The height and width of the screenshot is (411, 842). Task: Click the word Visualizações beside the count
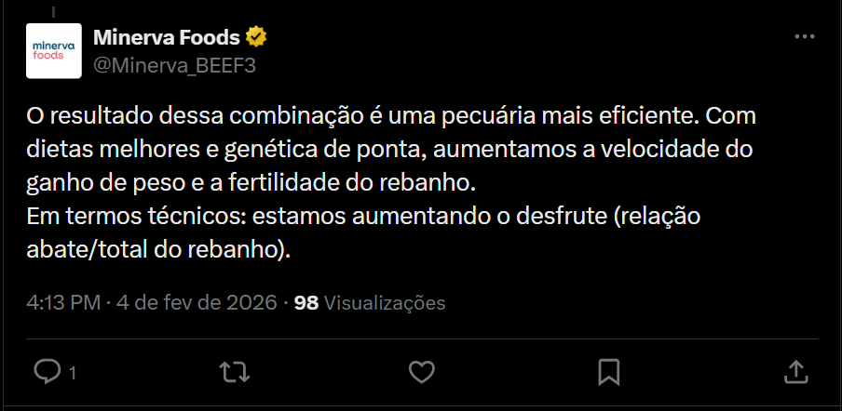click(385, 303)
